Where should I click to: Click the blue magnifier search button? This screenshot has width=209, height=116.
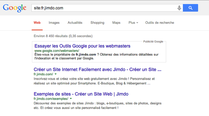click(190, 8)
